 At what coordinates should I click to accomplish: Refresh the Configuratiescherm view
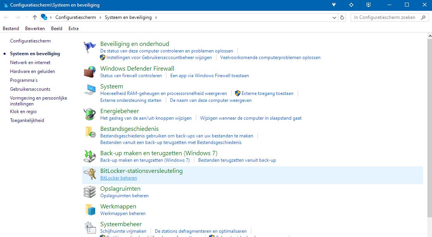pyautogui.click(x=342, y=17)
